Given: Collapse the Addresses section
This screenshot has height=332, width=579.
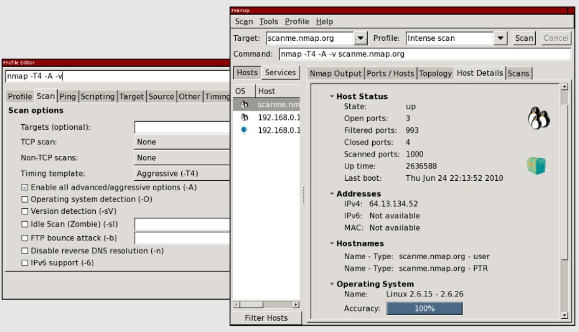Looking at the screenshot, I should pos(332,193).
